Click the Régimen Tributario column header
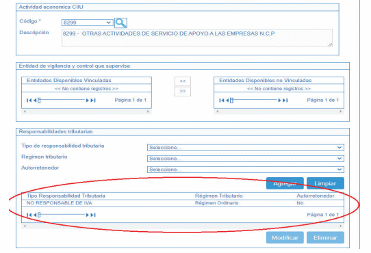The image size is (371, 253). (219, 196)
